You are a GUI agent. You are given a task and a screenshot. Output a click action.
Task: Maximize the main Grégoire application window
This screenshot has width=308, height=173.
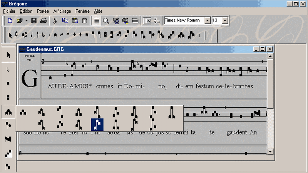pyautogui.click(x=296, y=4)
